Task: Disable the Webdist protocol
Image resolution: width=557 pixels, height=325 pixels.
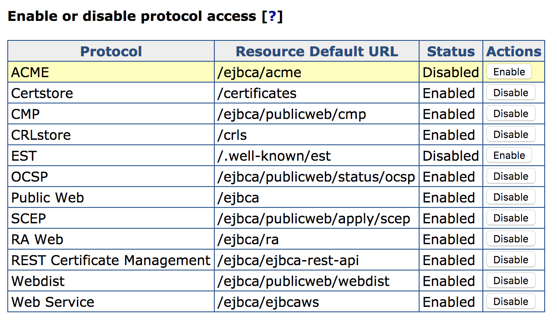Action: (511, 281)
